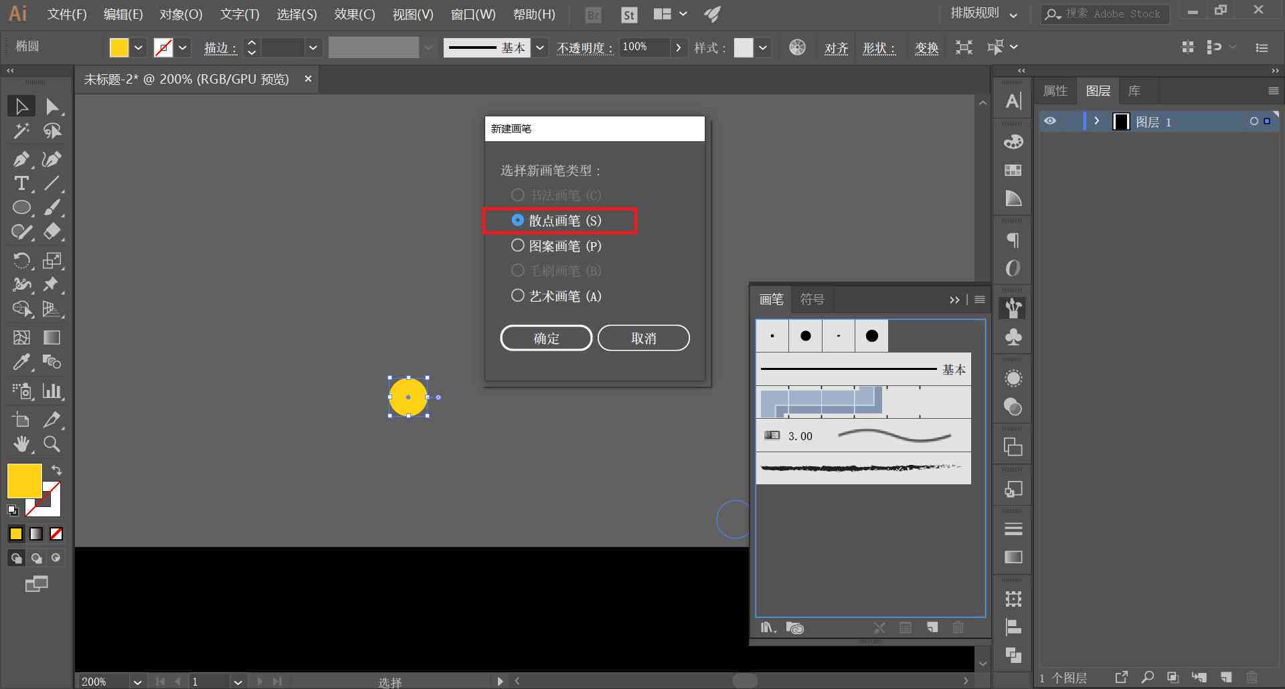Select the Artboard tool

(21, 419)
